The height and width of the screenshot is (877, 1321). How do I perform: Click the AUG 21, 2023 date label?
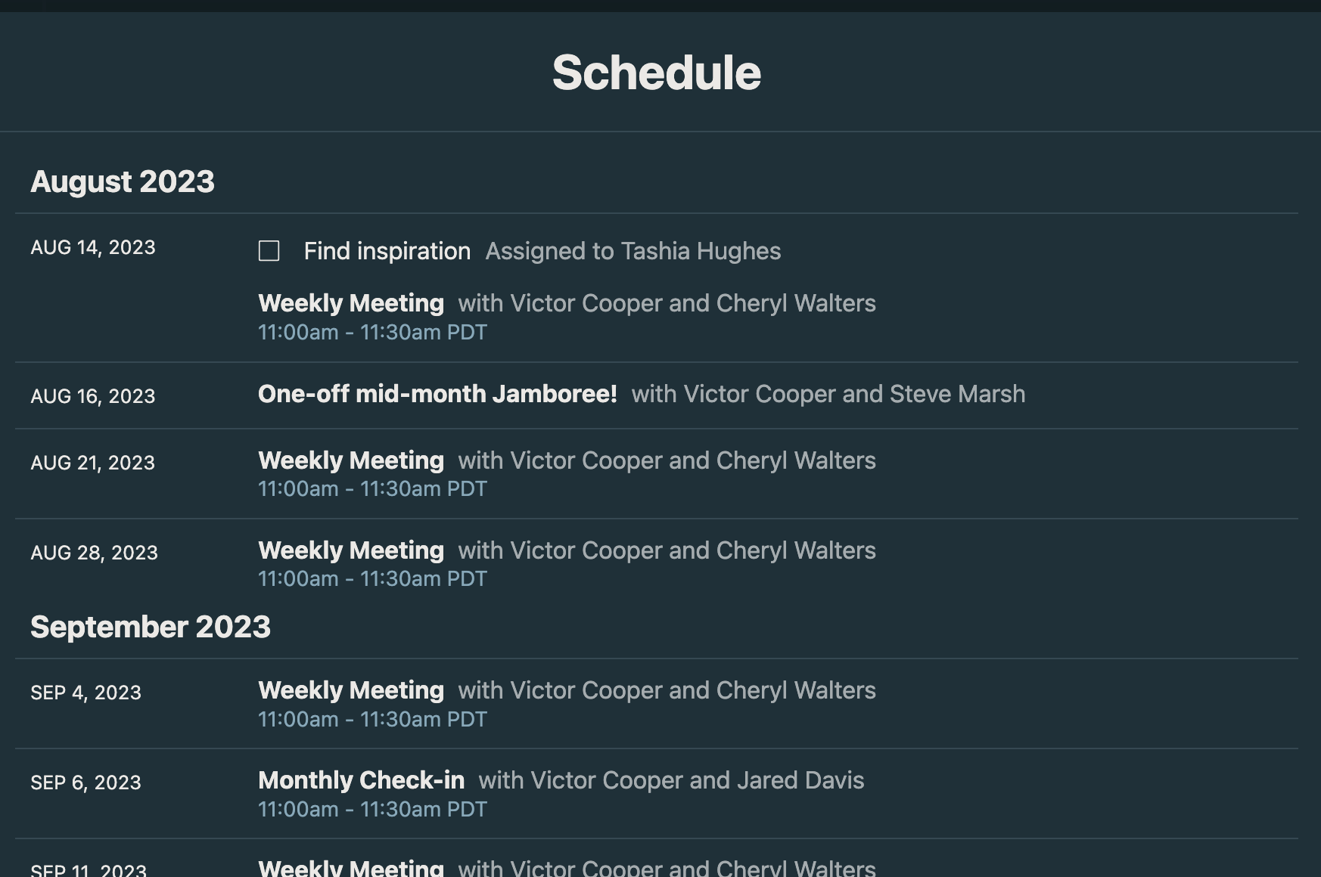93,463
